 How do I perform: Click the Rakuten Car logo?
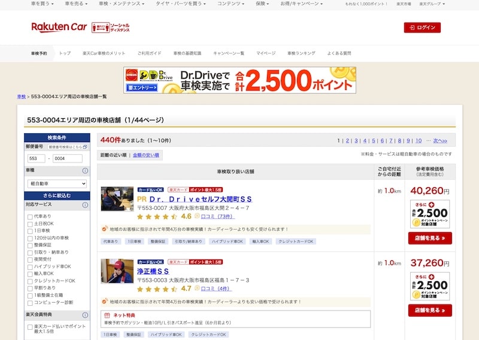[59, 27]
